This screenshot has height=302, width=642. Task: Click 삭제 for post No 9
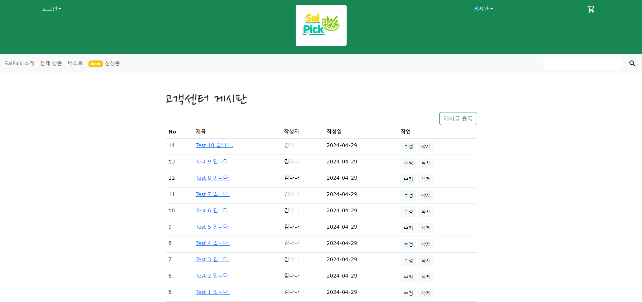(x=426, y=228)
